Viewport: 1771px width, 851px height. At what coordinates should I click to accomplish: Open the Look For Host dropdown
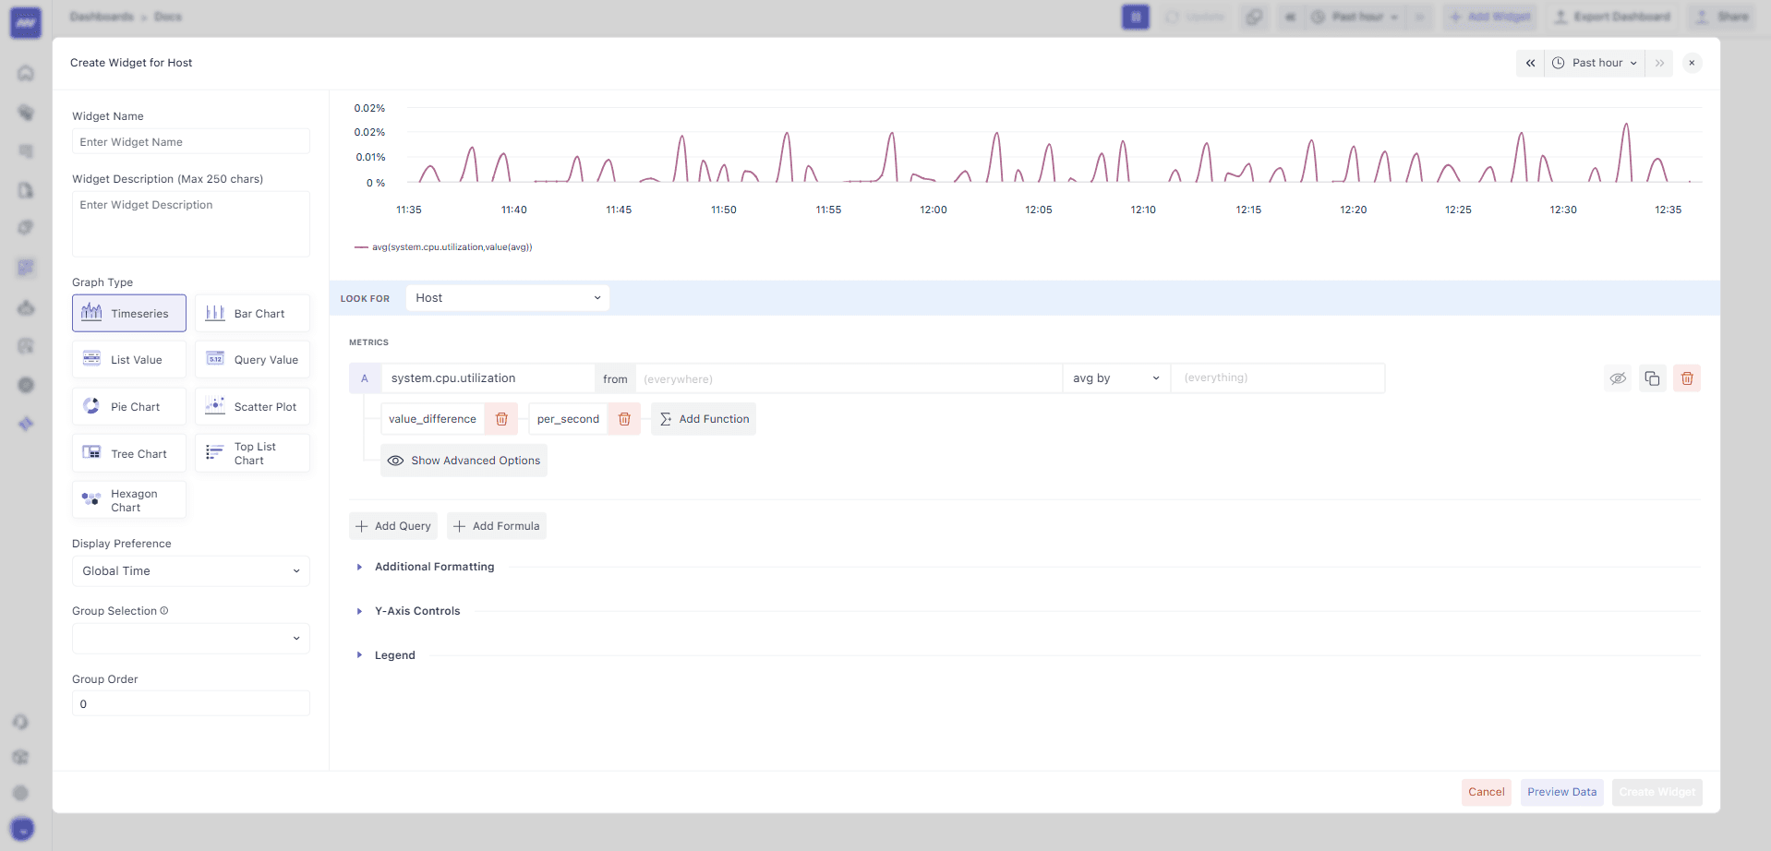(x=507, y=298)
